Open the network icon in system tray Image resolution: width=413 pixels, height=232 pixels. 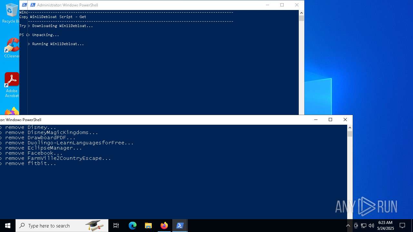pyautogui.click(x=364, y=226)
